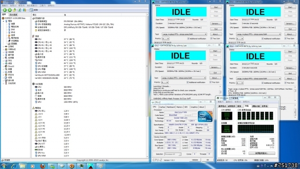Click the EVEREST orange 'i' taskbar icon
300x169 pixels.
click(x=72, y=166)
